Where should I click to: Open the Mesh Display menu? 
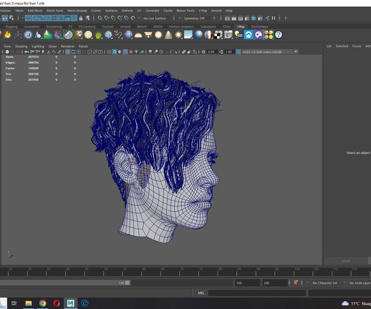coord(77,11)
